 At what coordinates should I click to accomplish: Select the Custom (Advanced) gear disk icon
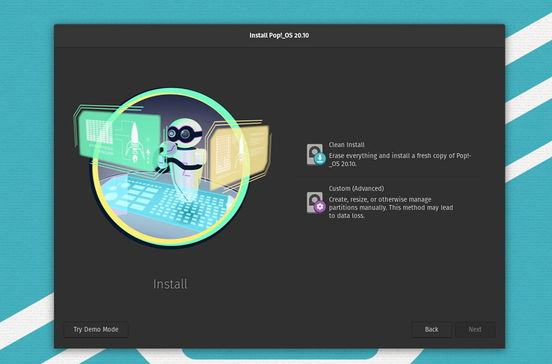316,202
